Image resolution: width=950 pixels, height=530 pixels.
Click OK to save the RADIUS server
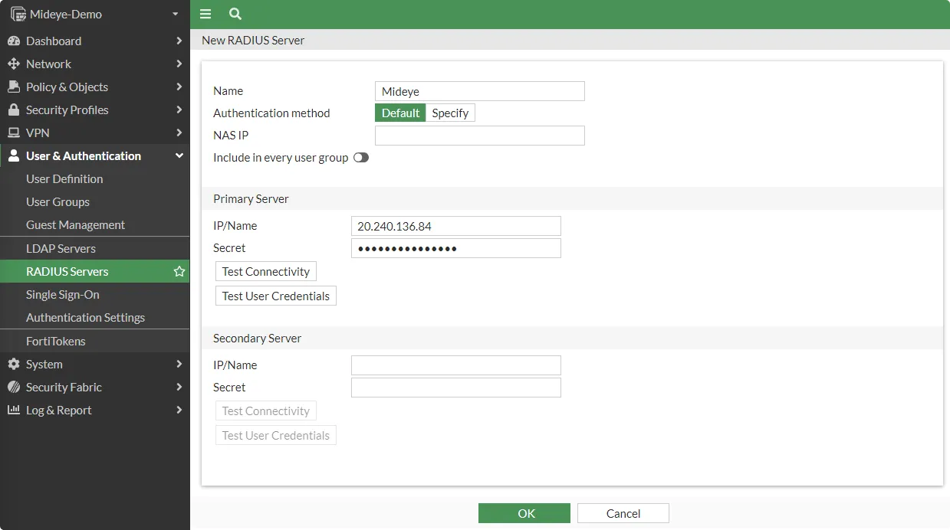click(524, 513)
